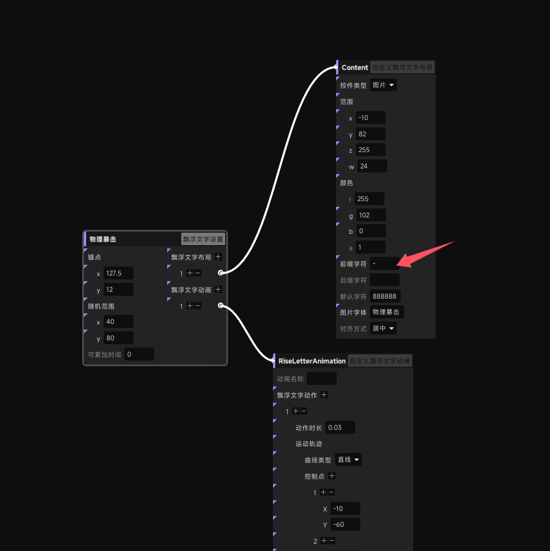
Task: Add new 飘浮文字动作 entry
Action: pos(324,395)
